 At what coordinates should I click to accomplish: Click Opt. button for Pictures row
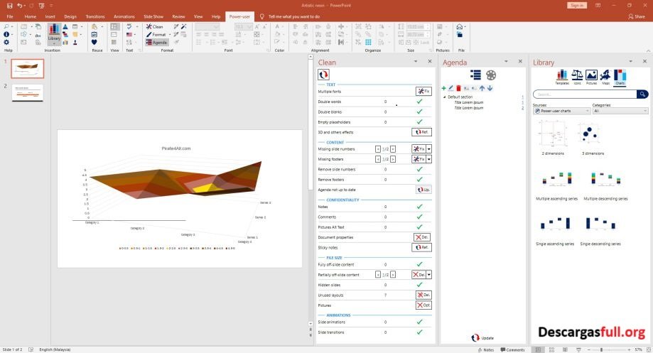point(423,305)
